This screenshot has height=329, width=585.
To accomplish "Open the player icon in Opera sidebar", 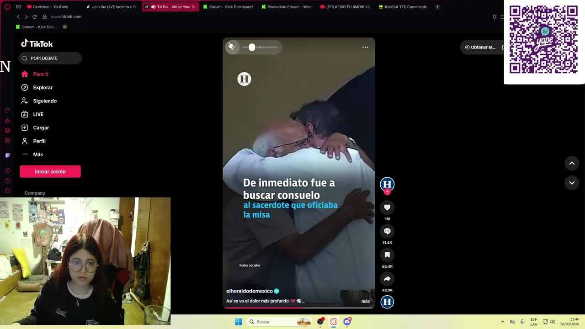I will coord(7,170).
